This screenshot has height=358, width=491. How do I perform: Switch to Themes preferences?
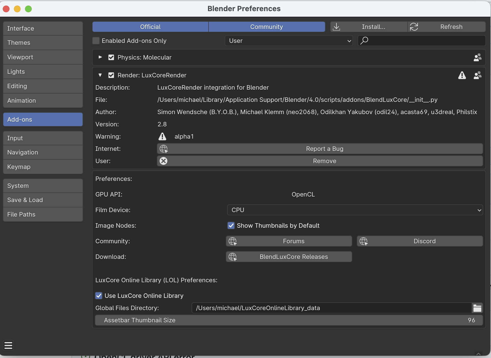[x=43, y=43]
